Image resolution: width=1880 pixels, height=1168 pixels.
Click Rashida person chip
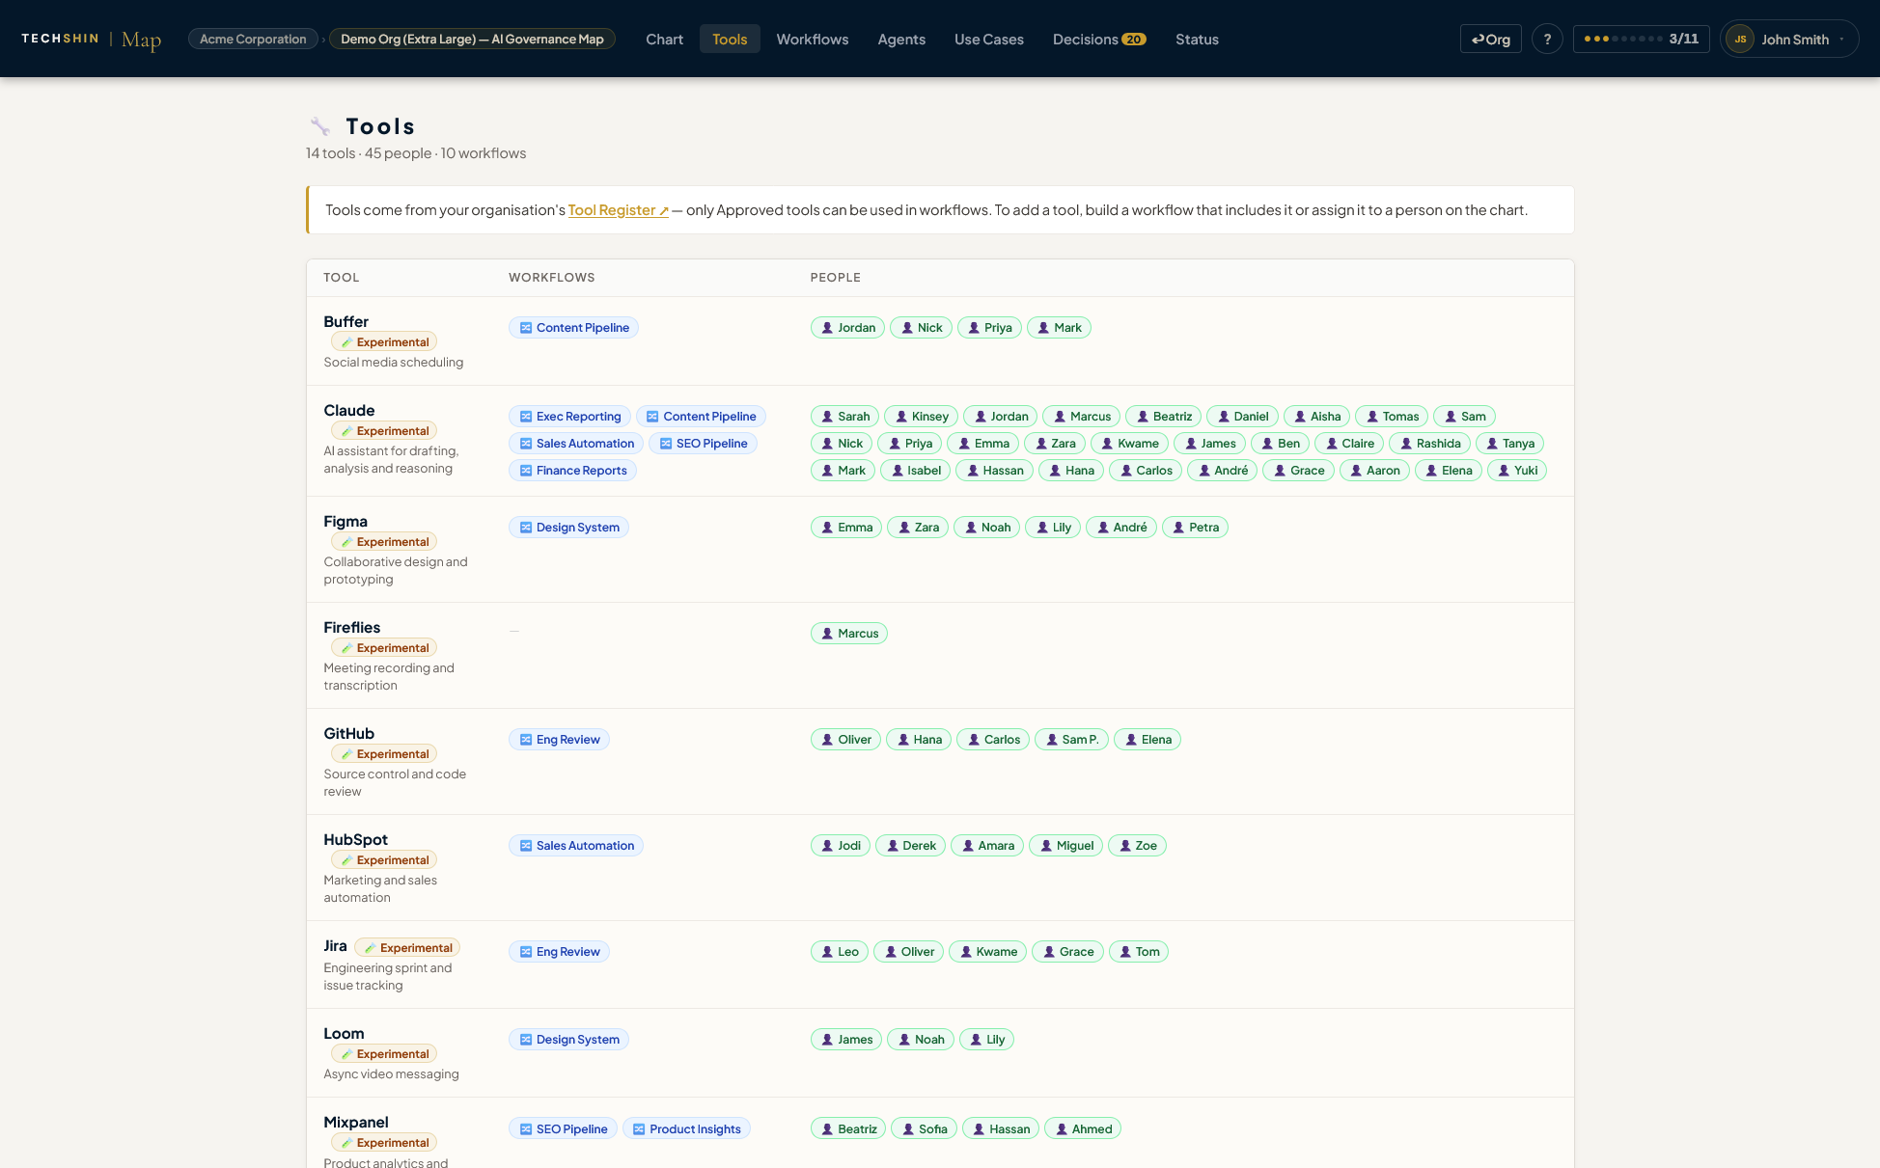1429,444
